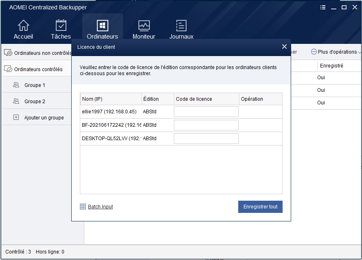The height and width of the screenshot is (260, 362).
Task: Open the Accueil home icon
Action: (x=23, y=25)
